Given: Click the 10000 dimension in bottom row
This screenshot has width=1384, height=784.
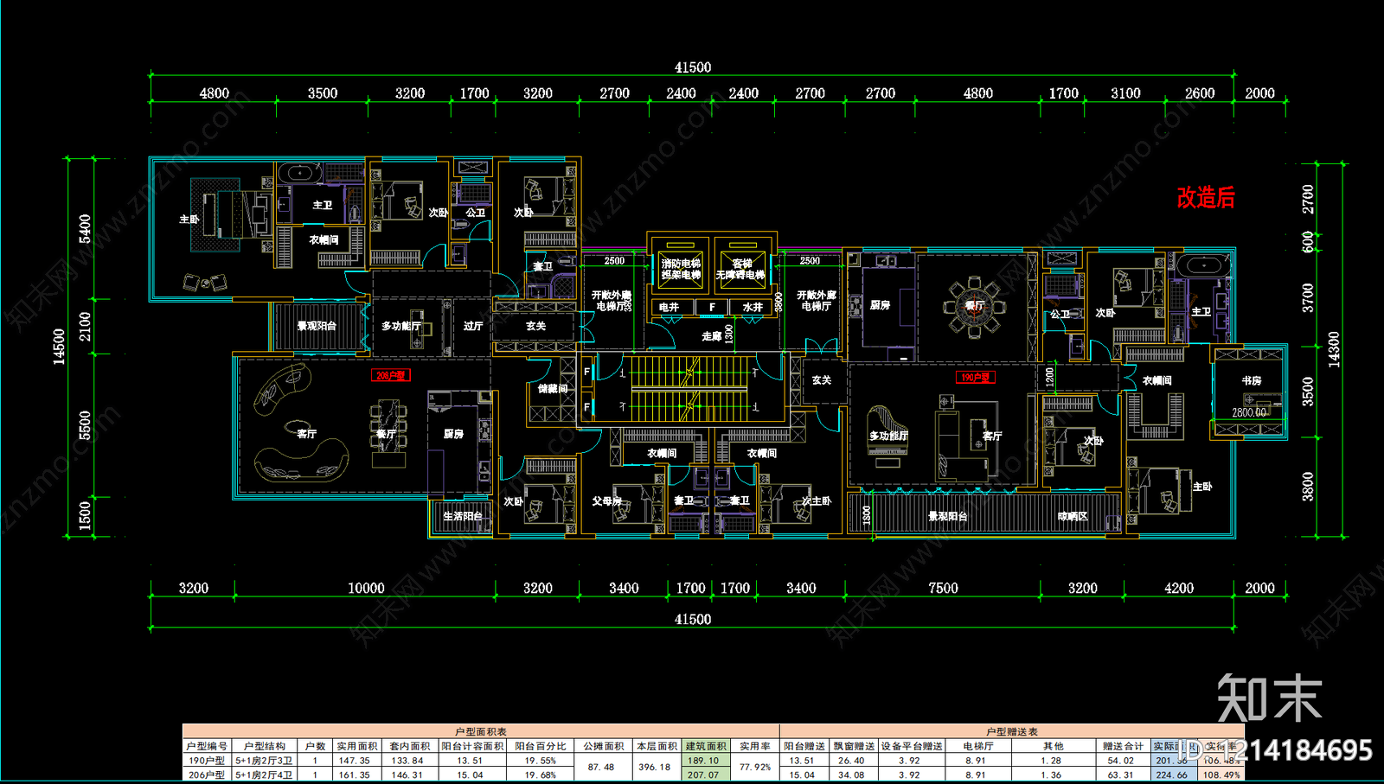Looking at the screenshot, I should click(366, 588).
